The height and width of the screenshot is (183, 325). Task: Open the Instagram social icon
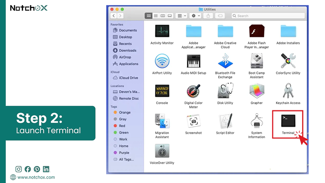click(18, 169)
